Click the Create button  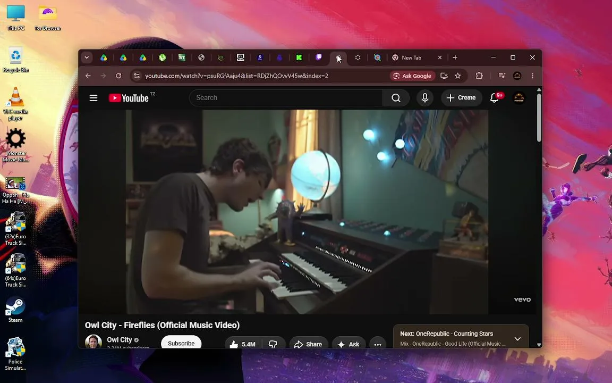461,98
